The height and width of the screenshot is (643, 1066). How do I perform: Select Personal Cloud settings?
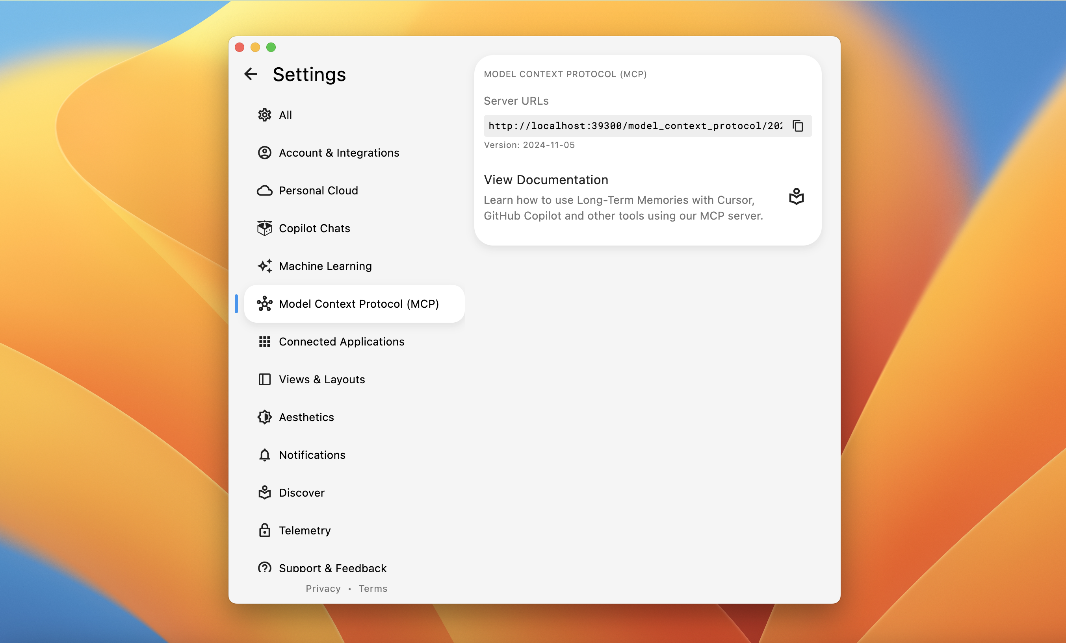(354, 190)
